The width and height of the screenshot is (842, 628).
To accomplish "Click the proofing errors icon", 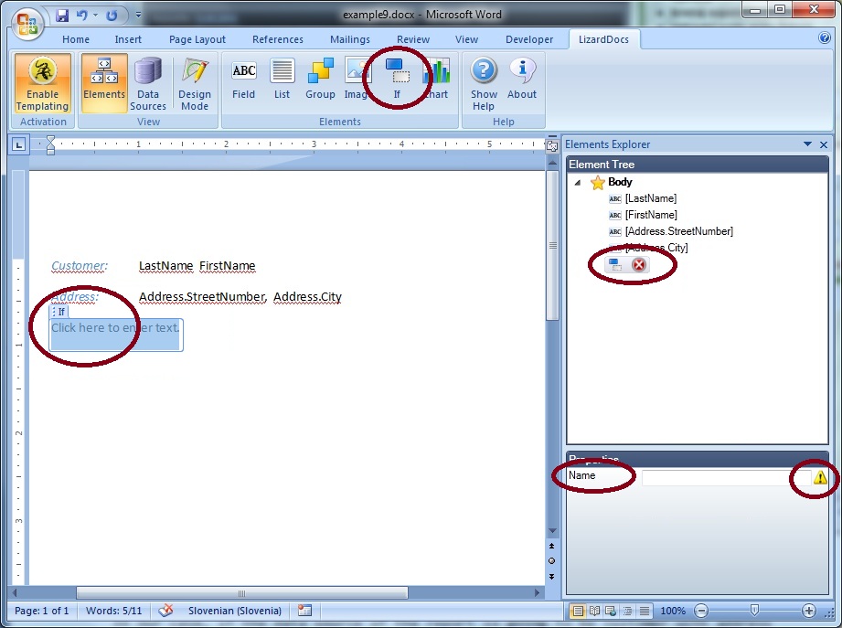I will click(x=165, y=611).
